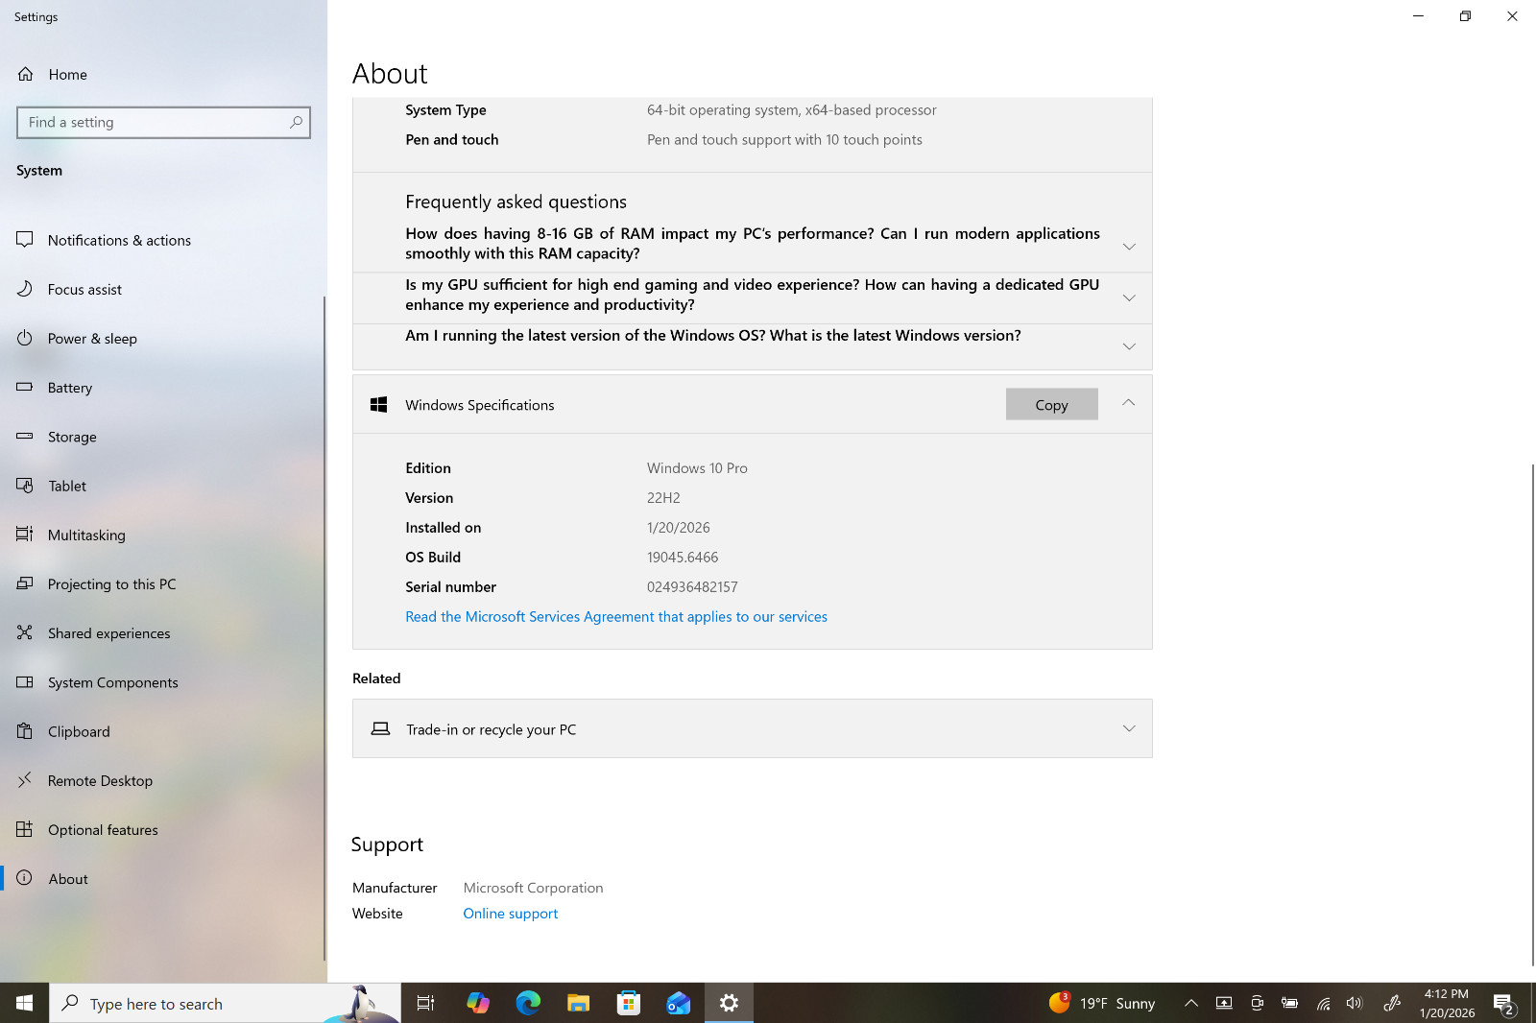Open Task View on the taskbar

pyautogui.click(x=425, y=1003)
